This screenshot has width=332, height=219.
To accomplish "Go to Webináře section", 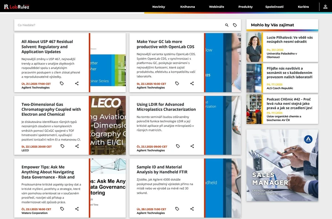I will click(217, 7).
